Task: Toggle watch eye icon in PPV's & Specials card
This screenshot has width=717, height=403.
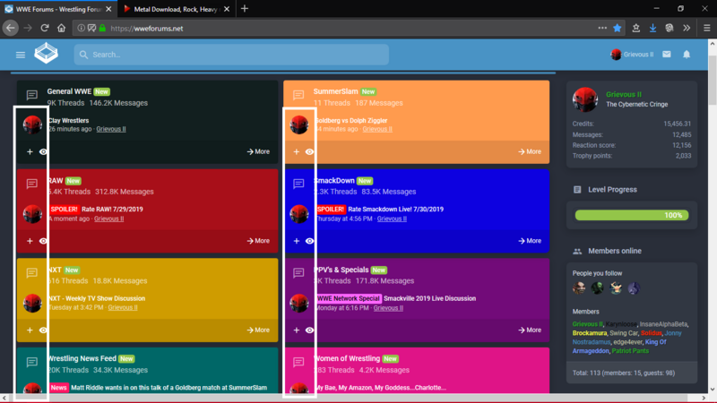Action: (x=309, y=330)
